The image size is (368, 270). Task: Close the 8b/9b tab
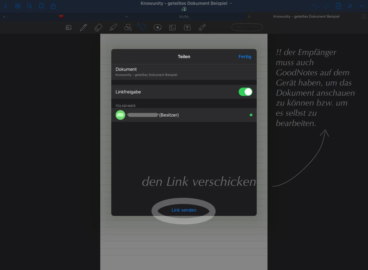[x=127, y=17]
